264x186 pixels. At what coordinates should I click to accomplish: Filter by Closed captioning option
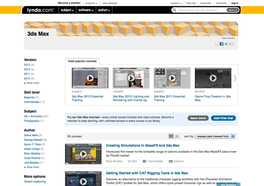coord(35,182)
